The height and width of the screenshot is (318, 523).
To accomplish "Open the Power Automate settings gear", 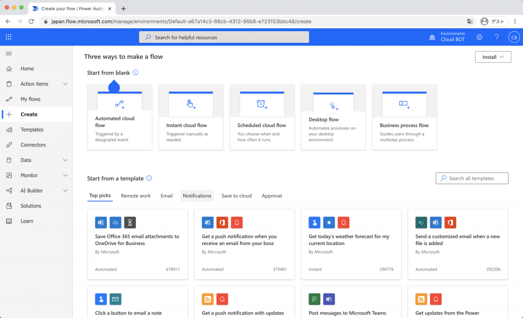I will click(x=479, y=37).
